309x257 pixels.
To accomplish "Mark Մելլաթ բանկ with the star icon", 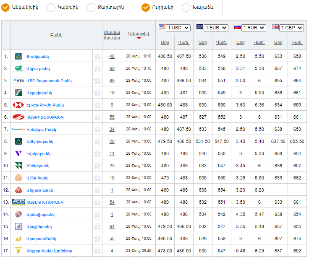I will click(x=97, y=190).
